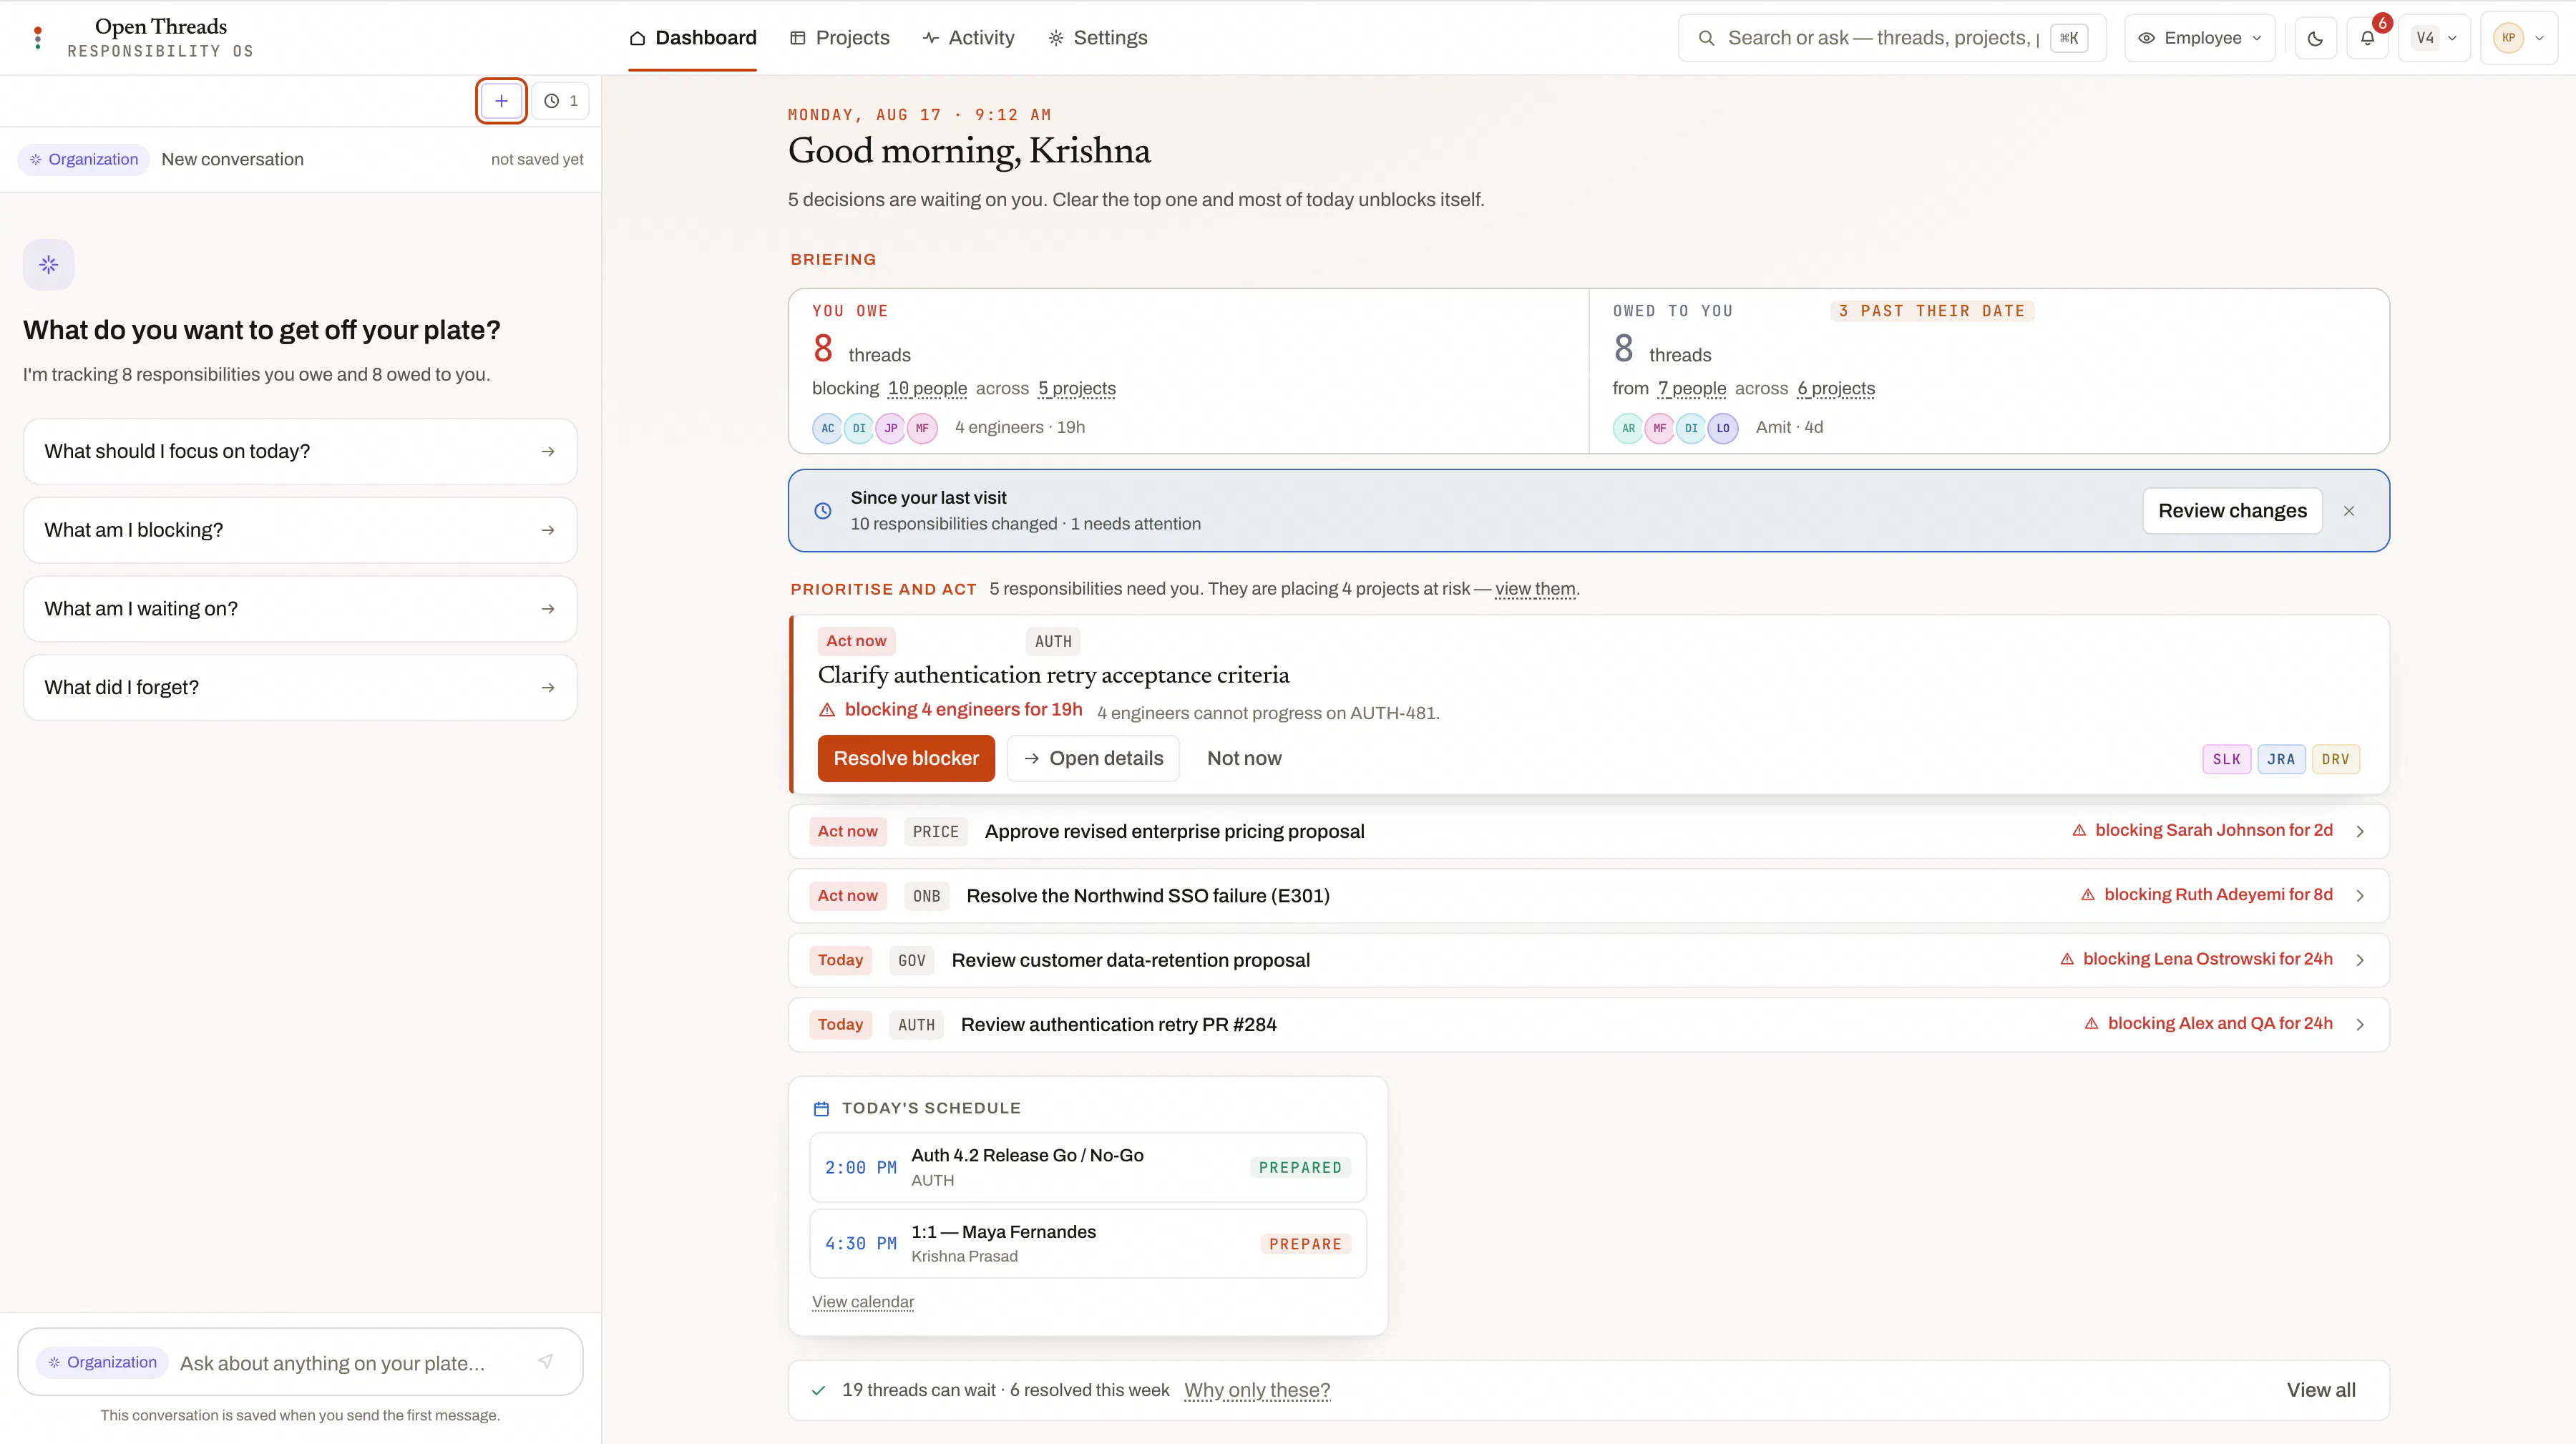Image resolution: width=2576 pixels, height=1444 pixels.
Task: Click the PREPARE status tag
Action: [x=1305, y=1245]
